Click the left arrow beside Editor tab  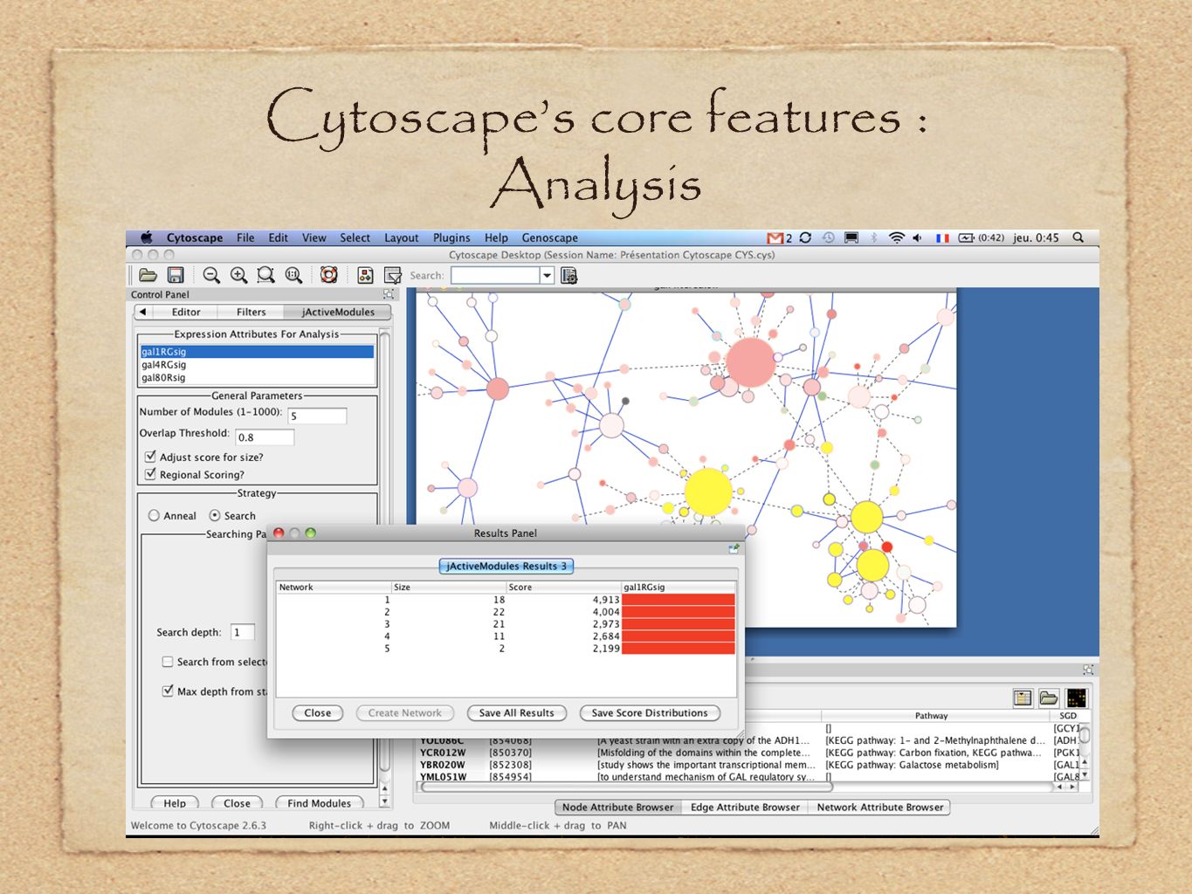click(x=143, y=312)
